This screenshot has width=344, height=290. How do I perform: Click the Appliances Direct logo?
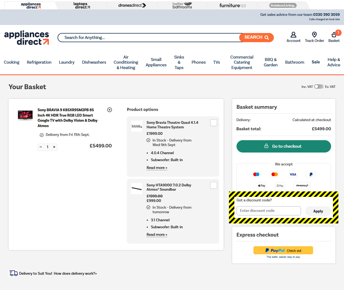[27, 38]
